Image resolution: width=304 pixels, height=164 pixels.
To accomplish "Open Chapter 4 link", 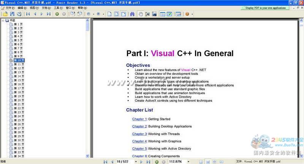I will tap(139, 141).
